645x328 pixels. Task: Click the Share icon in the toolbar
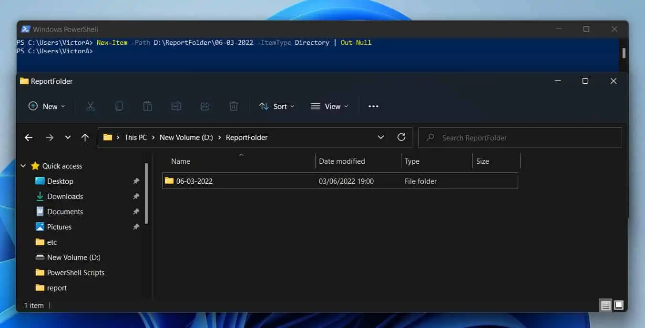point(205,106)
